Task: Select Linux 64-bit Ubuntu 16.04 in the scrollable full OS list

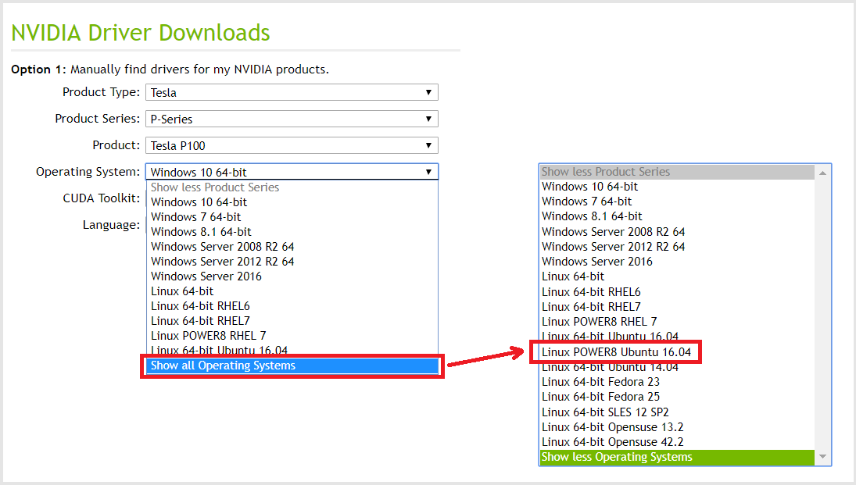Action: coord(677,336)
